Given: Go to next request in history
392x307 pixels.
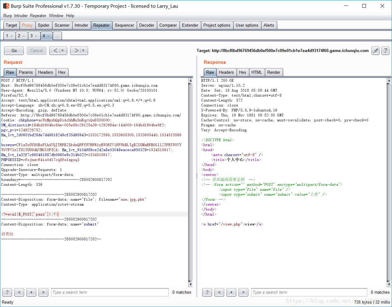Looking at the screenshot, I should [x=76, y=50].
